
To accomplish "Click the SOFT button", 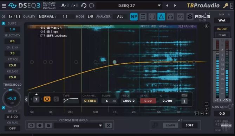I will coord(190,126).
